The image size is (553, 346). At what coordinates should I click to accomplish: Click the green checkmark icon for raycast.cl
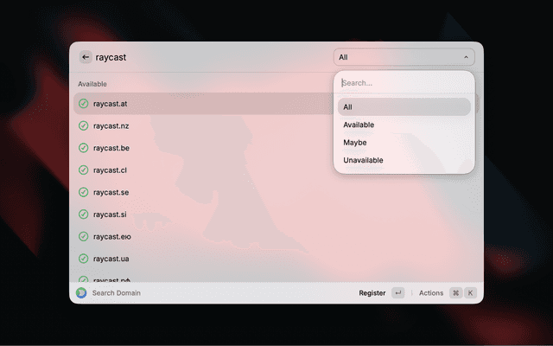(x=83, y=170)
